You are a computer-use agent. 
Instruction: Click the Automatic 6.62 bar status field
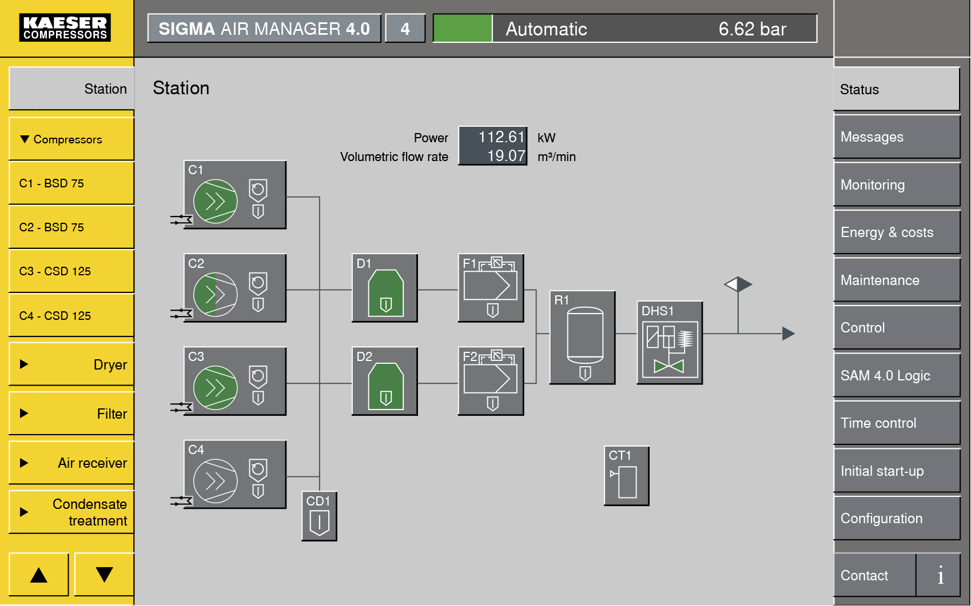click(654, 29)
